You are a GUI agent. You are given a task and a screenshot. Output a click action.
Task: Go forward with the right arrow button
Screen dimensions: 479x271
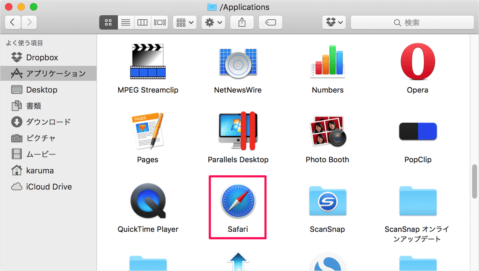tap(29, 22)
